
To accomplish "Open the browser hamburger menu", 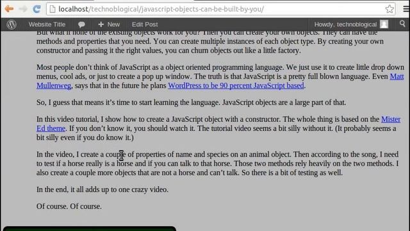I will 406,9.
